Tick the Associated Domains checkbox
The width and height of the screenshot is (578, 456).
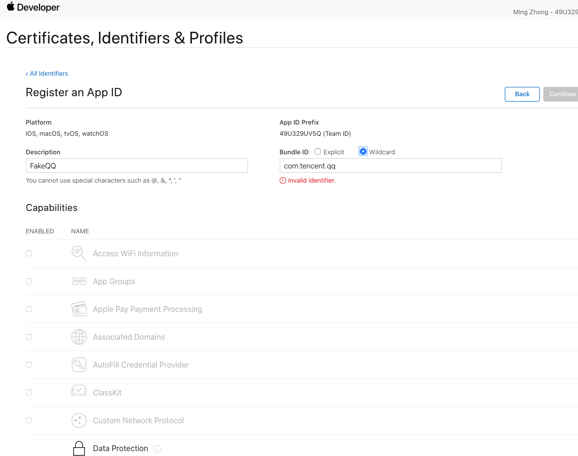(x=29, y=337)
